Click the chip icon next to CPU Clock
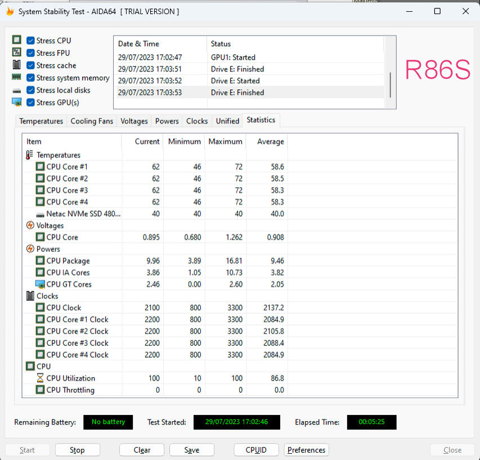The image size is (480, 460). point(40,308)
